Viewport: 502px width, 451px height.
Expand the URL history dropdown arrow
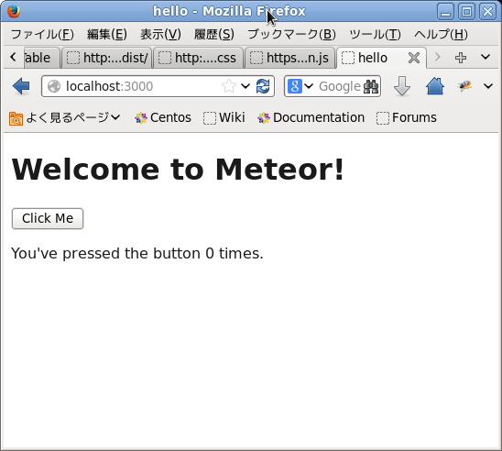(246, 86)
